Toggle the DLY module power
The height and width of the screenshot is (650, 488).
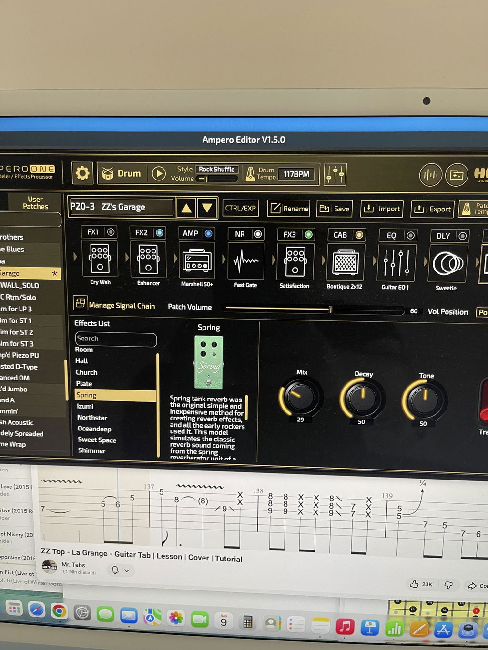point(462,236)
